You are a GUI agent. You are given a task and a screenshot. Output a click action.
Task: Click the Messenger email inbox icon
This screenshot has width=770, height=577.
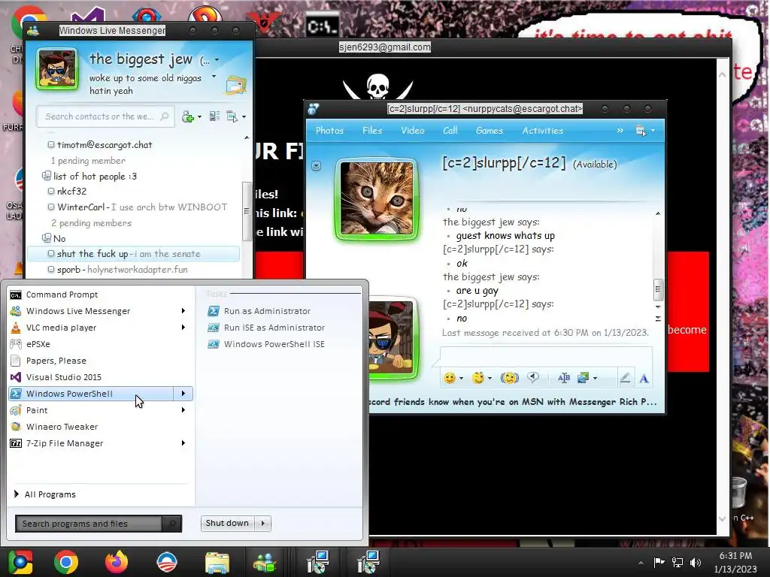tap(236, 86)
